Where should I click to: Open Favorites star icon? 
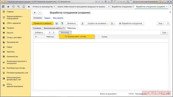pyautogui.click(x=8, y=6)
